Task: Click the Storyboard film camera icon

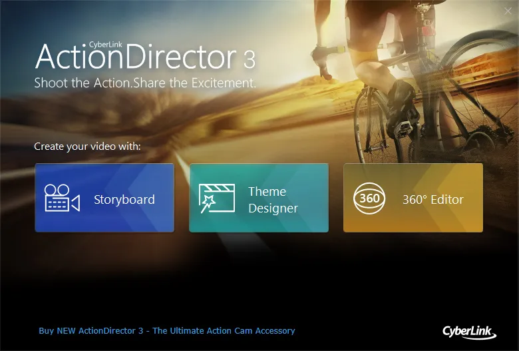Action: click(63, 198)
